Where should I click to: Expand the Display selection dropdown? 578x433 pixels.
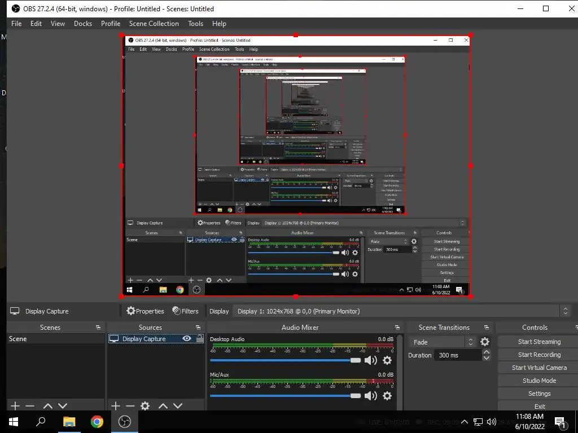coord(402,311)
